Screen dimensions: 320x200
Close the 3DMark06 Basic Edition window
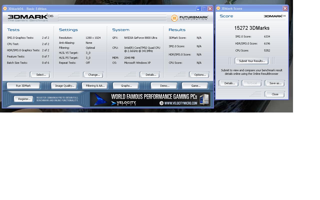210,8
